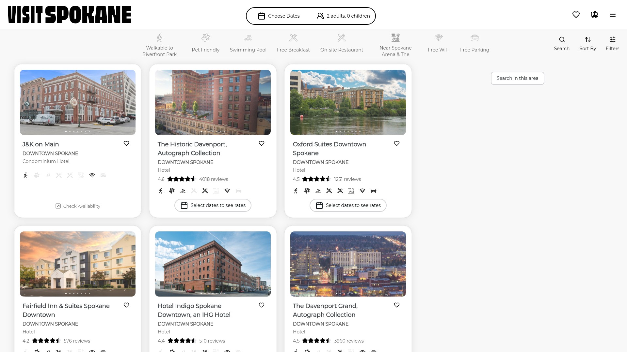Open the favorites heart icon in header
This screenshot has height=352, width=627.
576,15
